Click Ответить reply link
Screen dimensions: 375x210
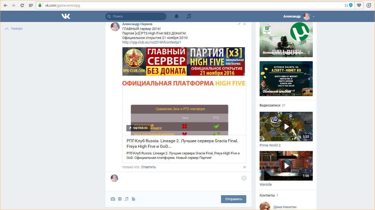click(148, 167)
